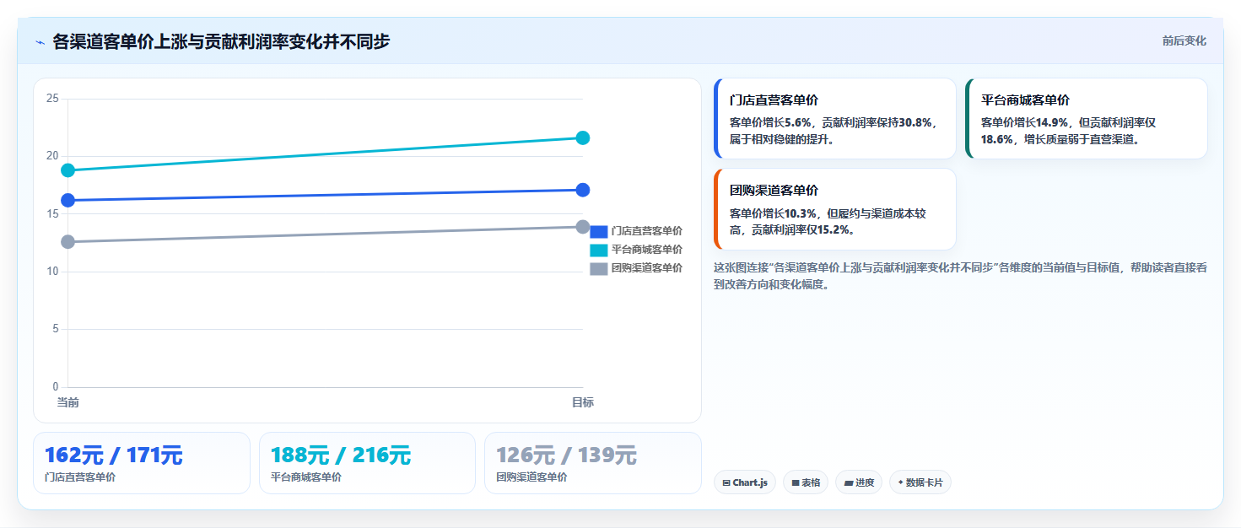Click the lightning icon beside the title
1241x528 pixels.
coord(40,42)
